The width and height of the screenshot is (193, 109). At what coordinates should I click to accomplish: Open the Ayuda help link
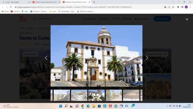pyautogui.click(x=128, y=19)
